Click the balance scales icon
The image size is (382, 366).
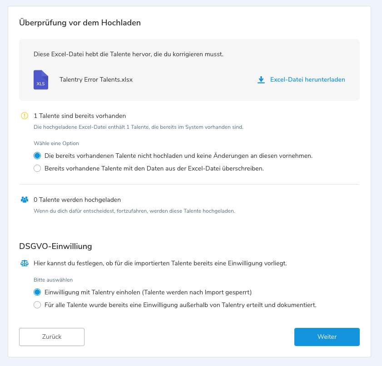(x=25, y=263)
